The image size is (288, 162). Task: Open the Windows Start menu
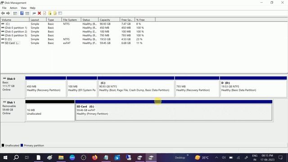click(x=5, y=157)
